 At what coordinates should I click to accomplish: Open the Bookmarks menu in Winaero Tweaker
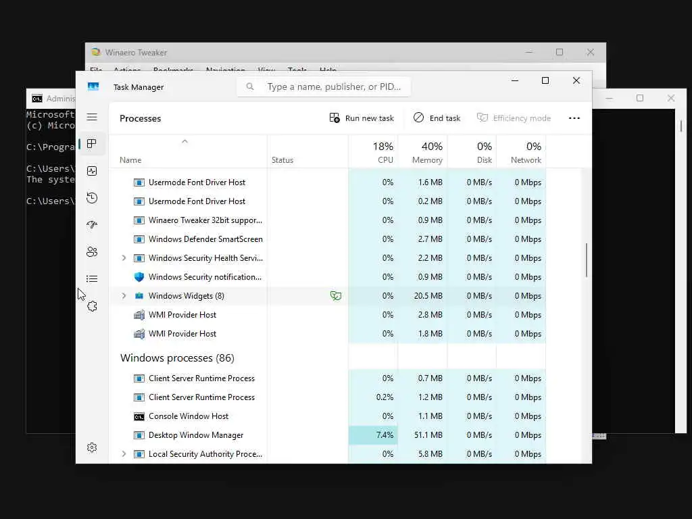(173, 70)
